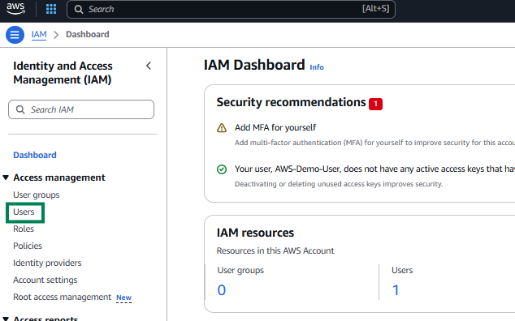The height and width of the screenshot is (321, 515).
Task: Click 'Resources in this AWS Account' text
Action: click(x=275, y=250)
